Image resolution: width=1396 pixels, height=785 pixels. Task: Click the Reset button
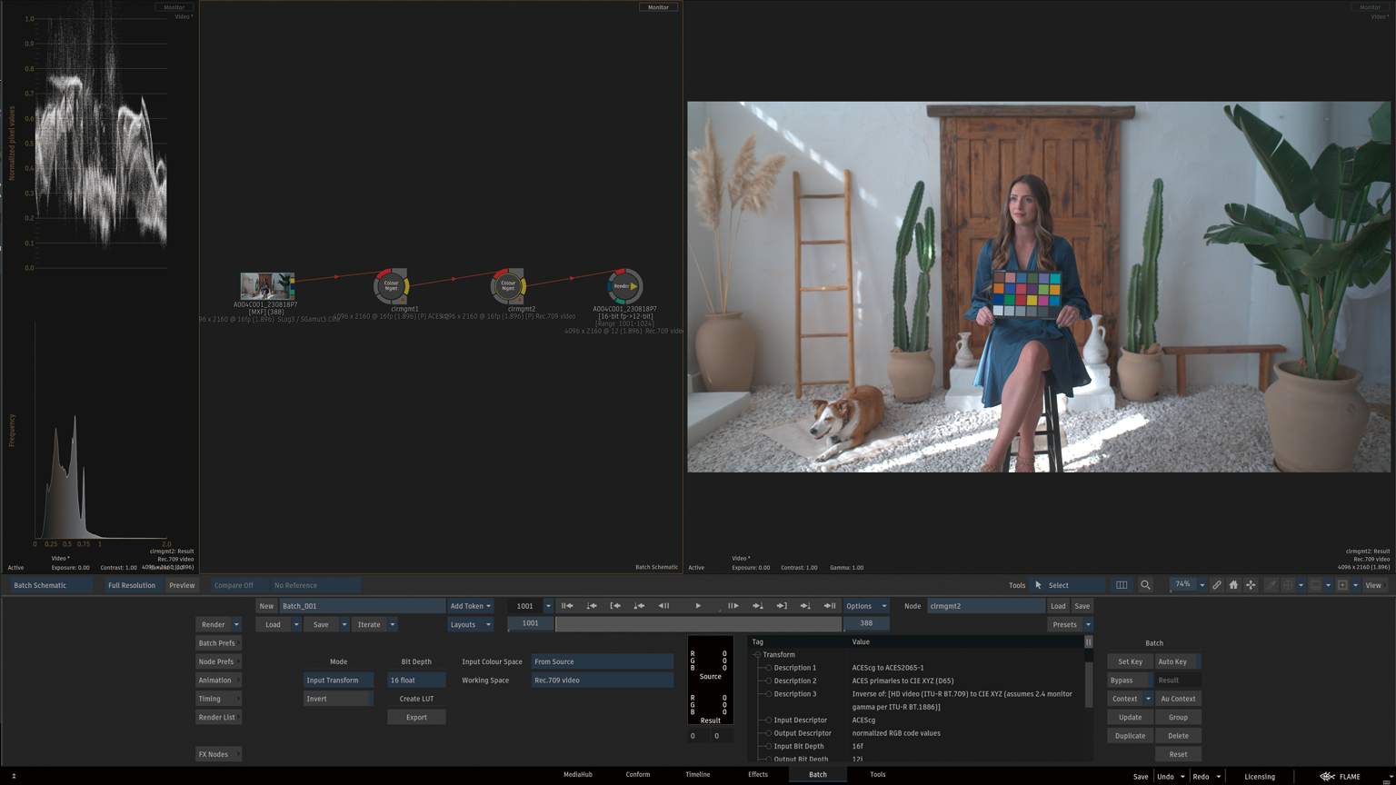click(x=1178, y=754)
